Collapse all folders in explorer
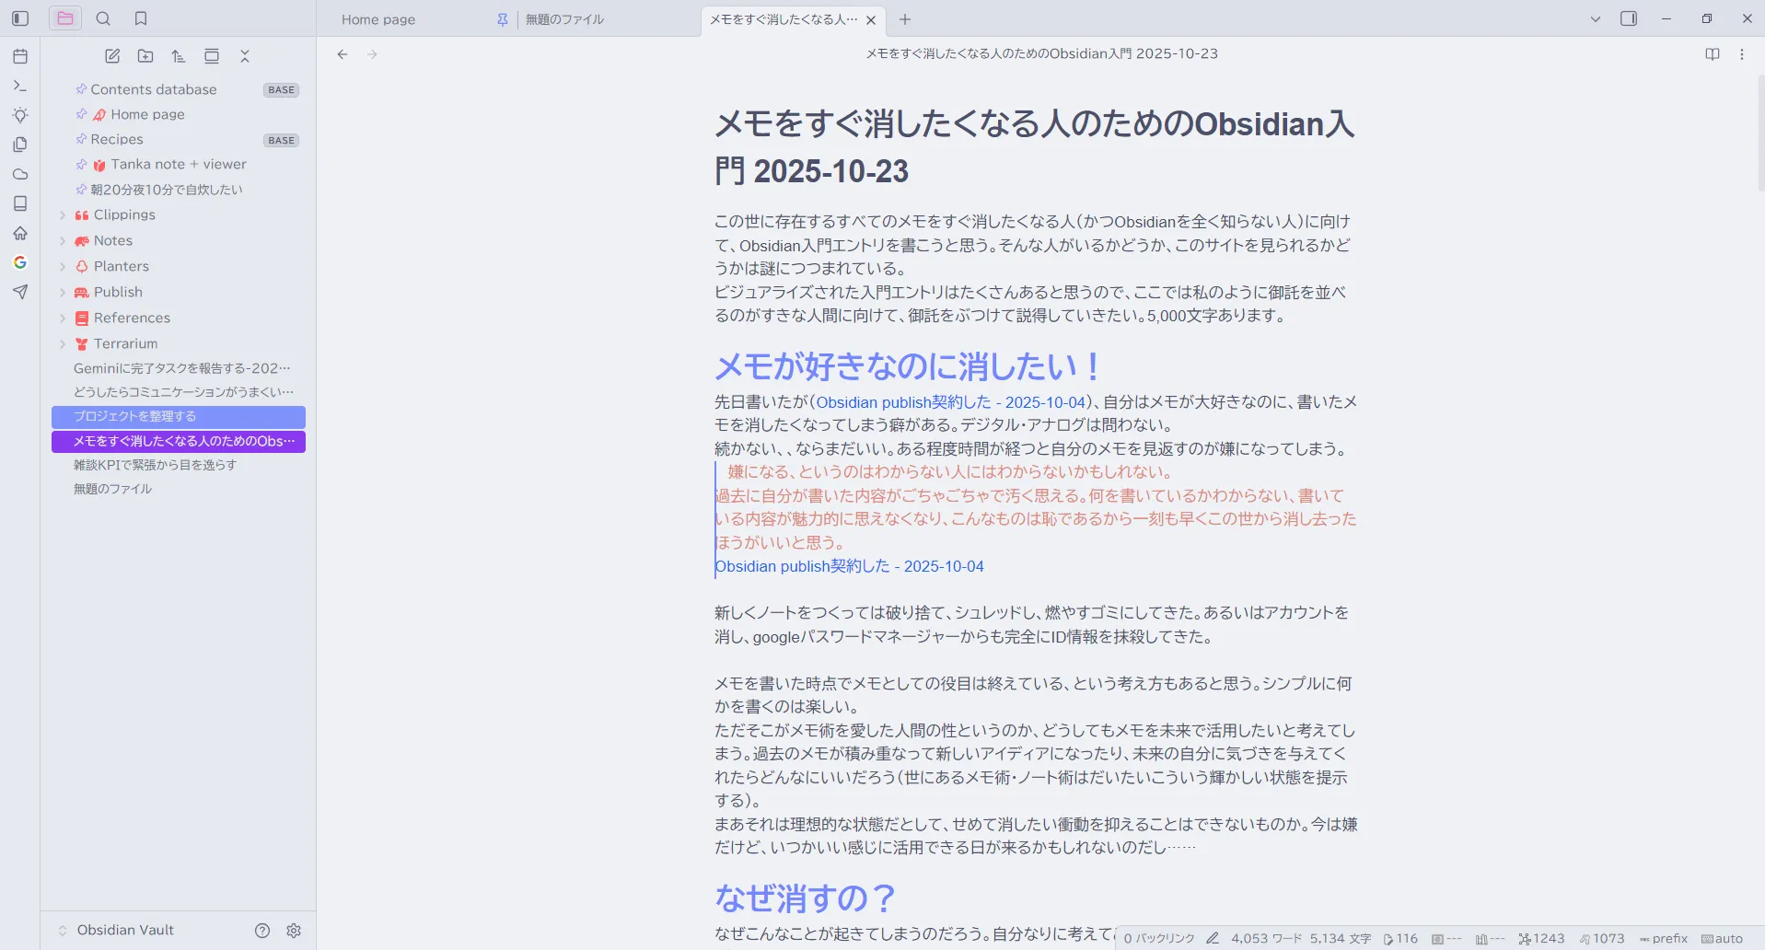The image size is (1765, 950). click(x=245, y=56)
